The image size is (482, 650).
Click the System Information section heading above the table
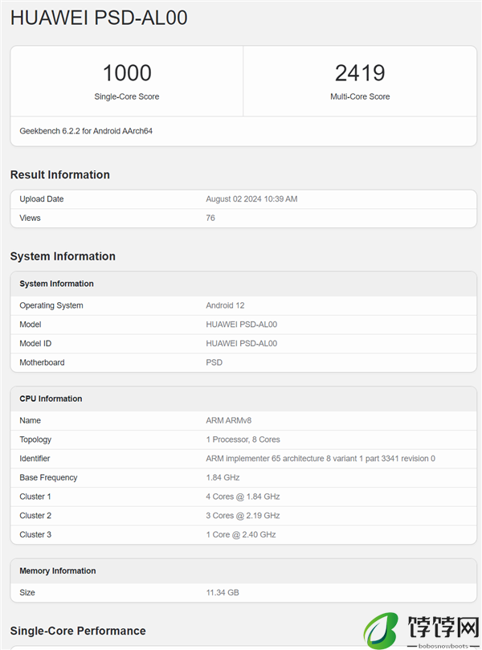tap(63, 256)
